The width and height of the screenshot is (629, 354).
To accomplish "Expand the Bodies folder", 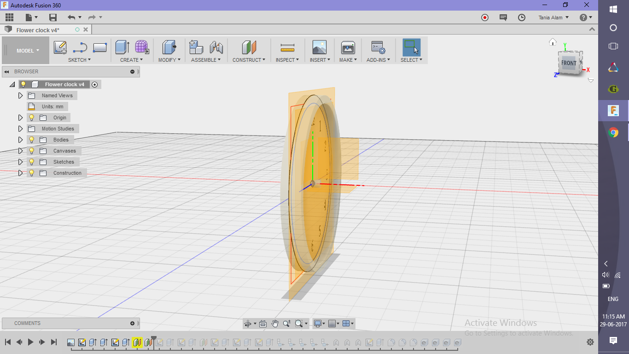I will tap(20, 140).
